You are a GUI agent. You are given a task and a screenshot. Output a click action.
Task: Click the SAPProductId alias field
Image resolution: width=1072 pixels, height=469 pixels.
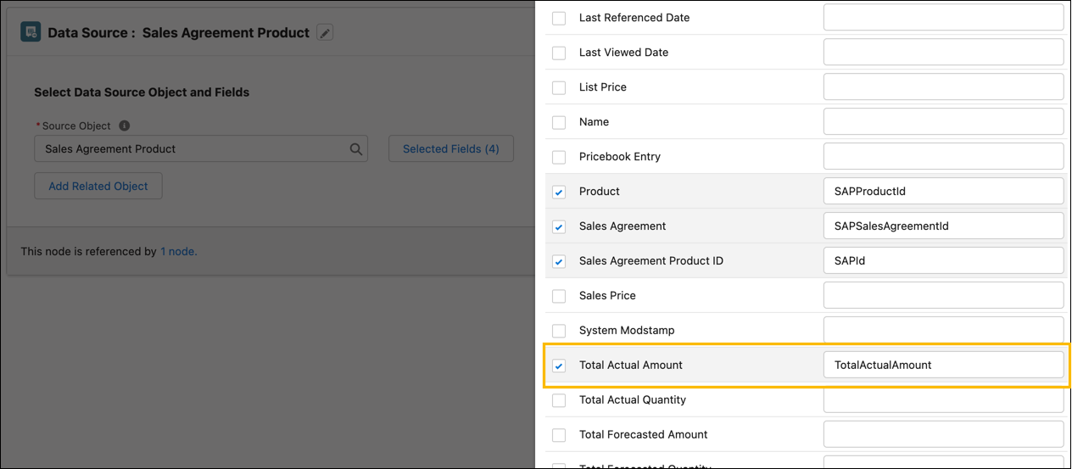click(x=943, y=192)
